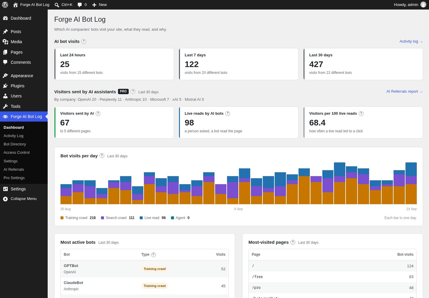Click help icon beside AI bot visits
This screenshot has height=298, width=429.
point(84,41)
